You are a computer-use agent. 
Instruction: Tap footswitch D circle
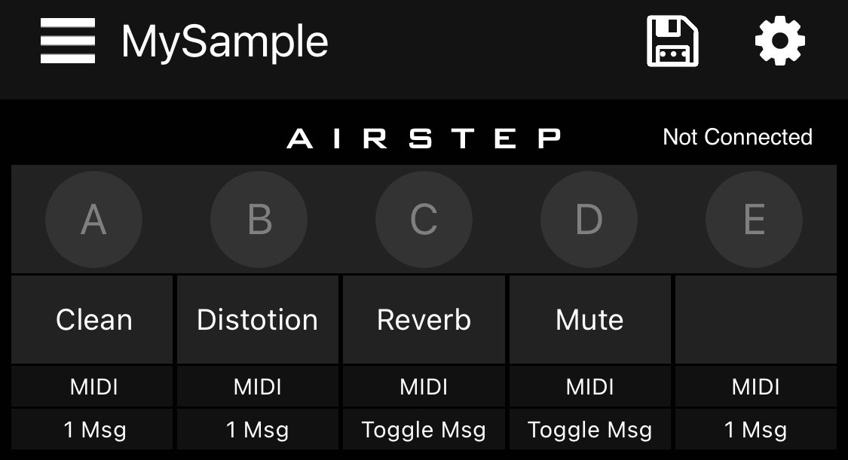point(589,219)
